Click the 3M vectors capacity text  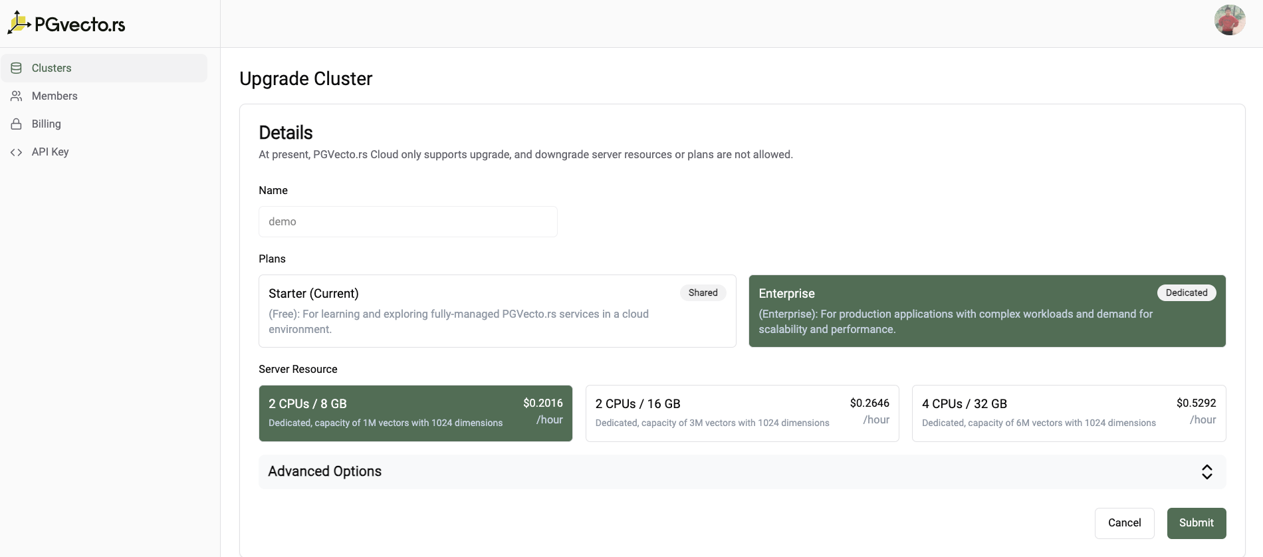point(713,423)
